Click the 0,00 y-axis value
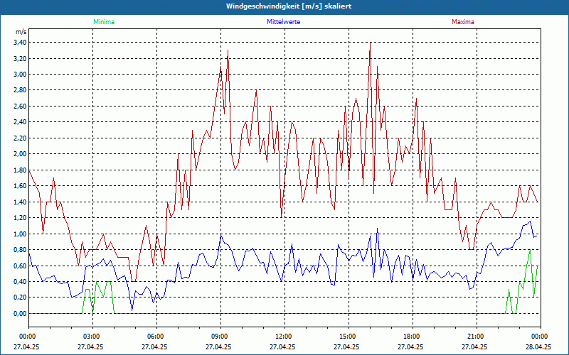 coord(20,313)
